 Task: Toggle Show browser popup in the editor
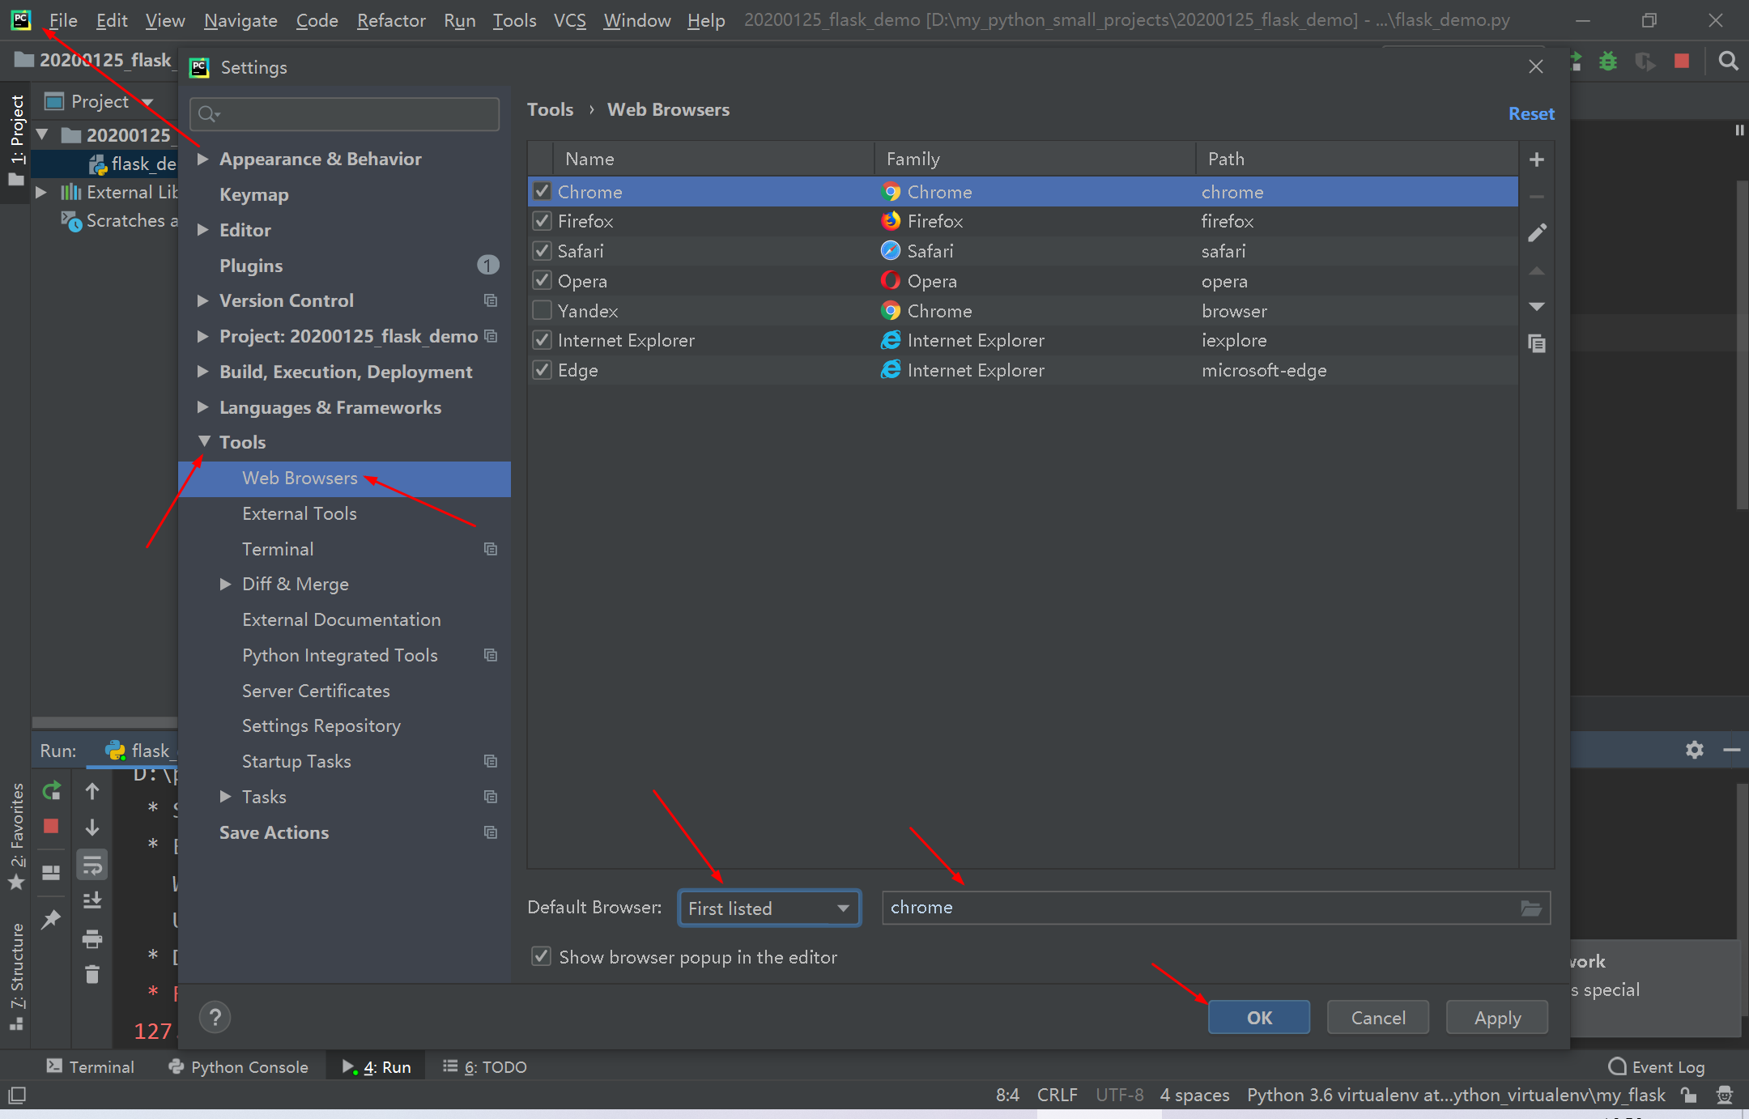[x=542, y=957]
